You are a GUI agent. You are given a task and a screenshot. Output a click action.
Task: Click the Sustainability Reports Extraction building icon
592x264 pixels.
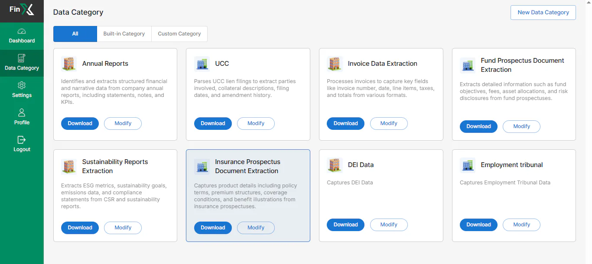click(69, 167)
